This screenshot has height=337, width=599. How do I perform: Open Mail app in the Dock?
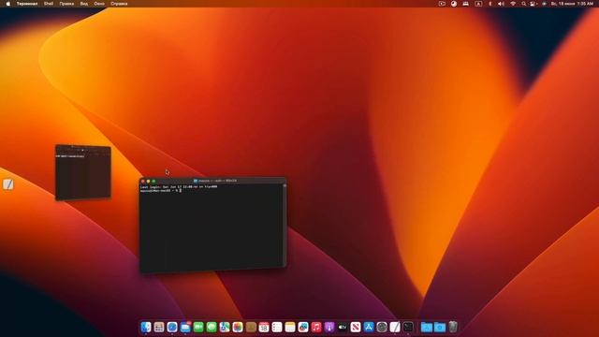pyautogui.click(x=185, y=327)
